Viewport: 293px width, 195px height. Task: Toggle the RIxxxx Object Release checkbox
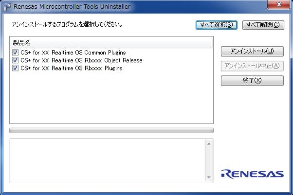[x=16, y=61]
